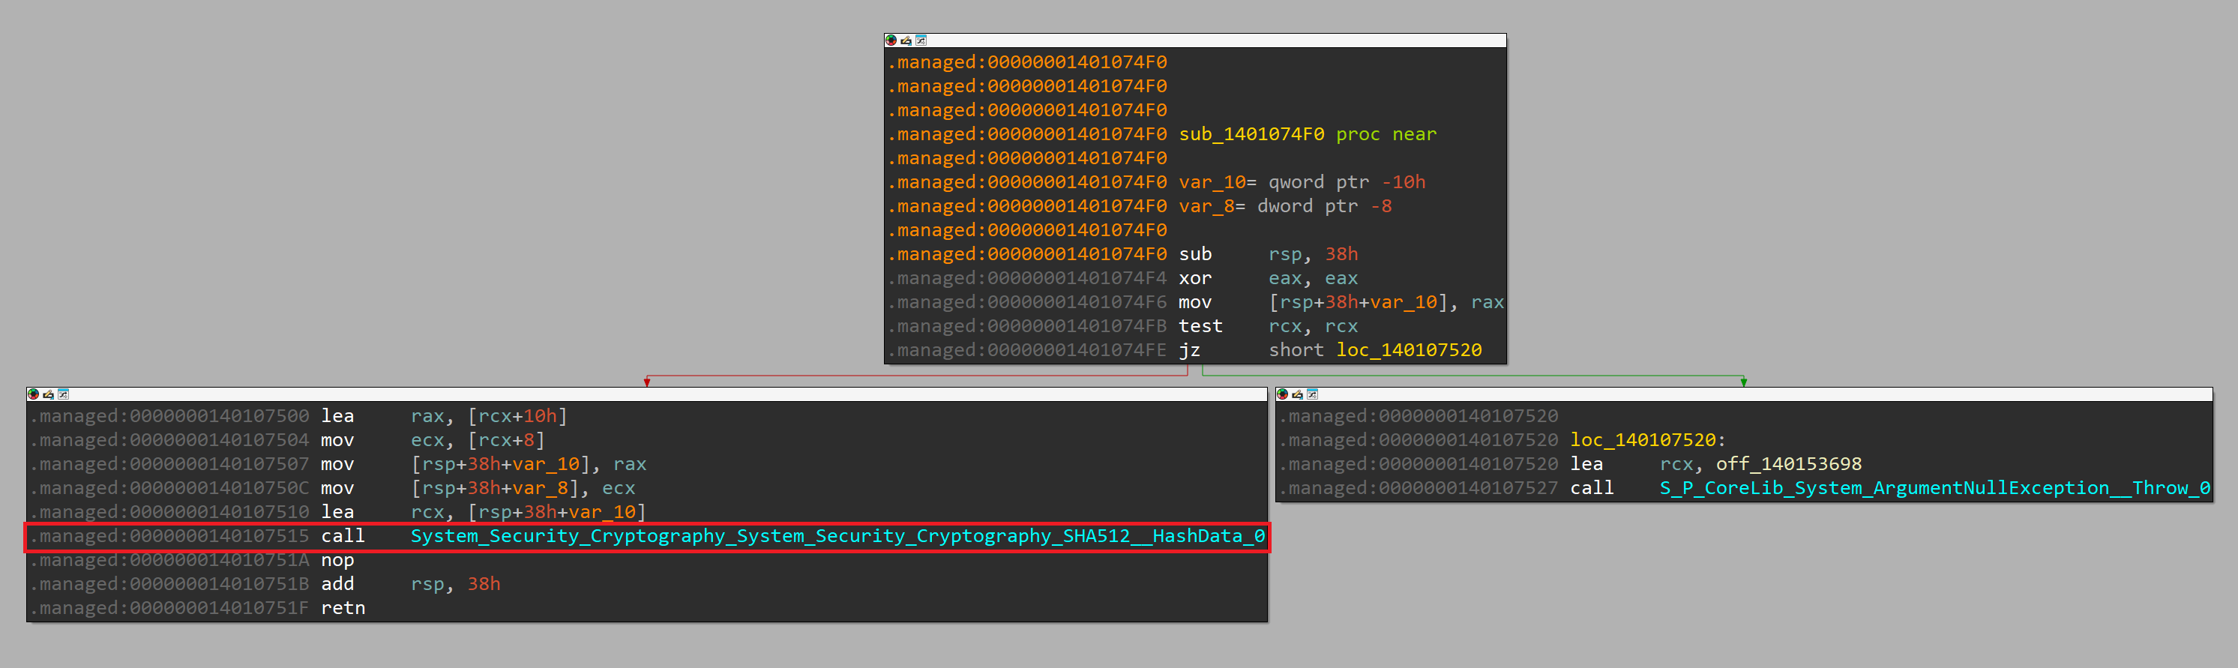This screenshot has height=668, width=2238.
Task: Click the loc_140107520: label
Action: [x=1648, y=440]
